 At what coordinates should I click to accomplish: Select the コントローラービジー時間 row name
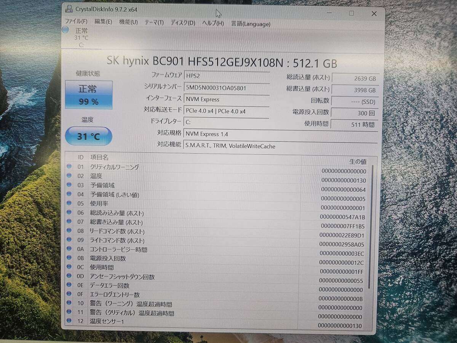tap(118, 250)
